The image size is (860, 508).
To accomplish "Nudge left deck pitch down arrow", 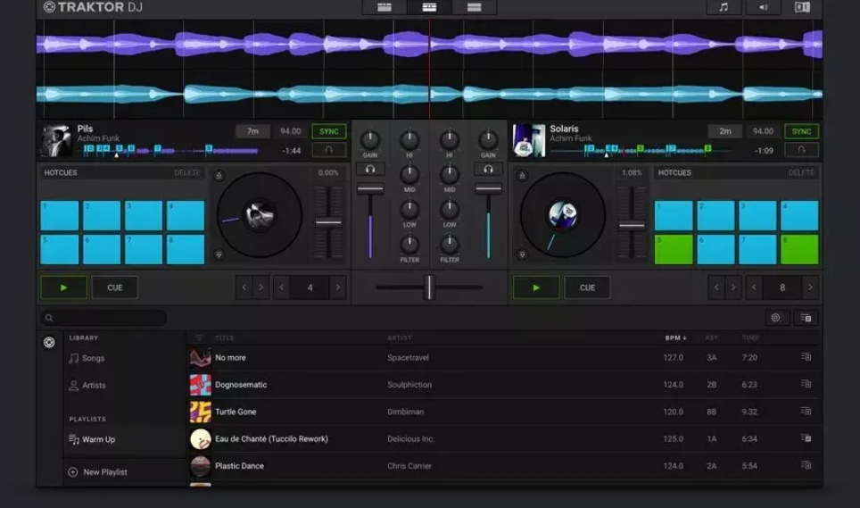I will pos(219,254).
